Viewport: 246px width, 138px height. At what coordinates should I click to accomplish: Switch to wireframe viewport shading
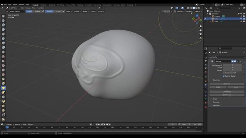tap(191, 8)
